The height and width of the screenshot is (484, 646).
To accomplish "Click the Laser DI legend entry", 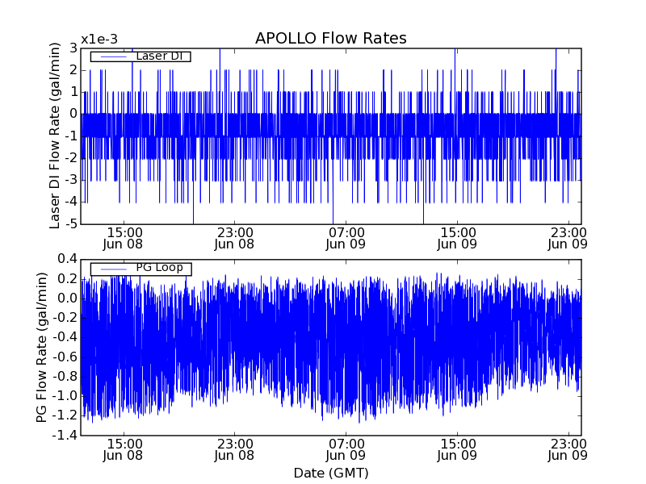I will 141,56.
